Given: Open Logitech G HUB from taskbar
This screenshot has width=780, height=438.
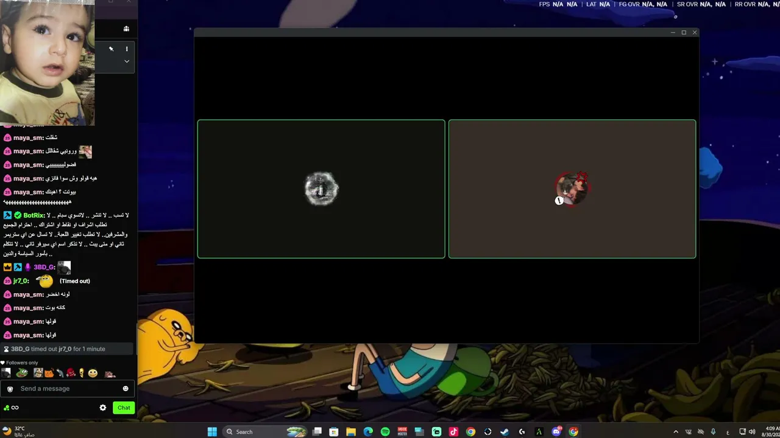Looking at the screenshot, I should pyautogui.click(x=522, y=432).
